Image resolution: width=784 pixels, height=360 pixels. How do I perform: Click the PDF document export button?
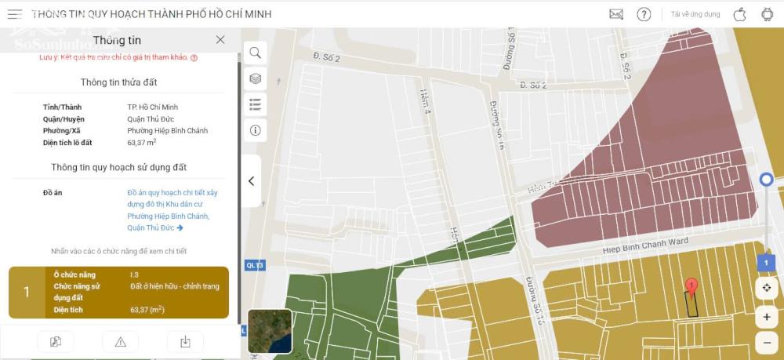[56, 341]
